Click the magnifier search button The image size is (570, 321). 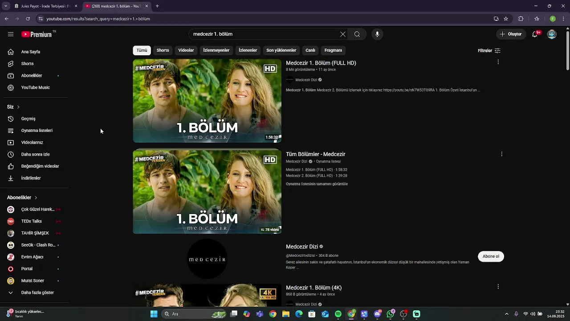(357, 34)
